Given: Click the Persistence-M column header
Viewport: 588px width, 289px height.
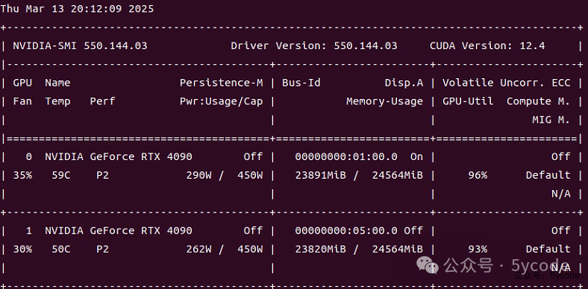Looking at the screenshot, I should click(x=222, y=83).
